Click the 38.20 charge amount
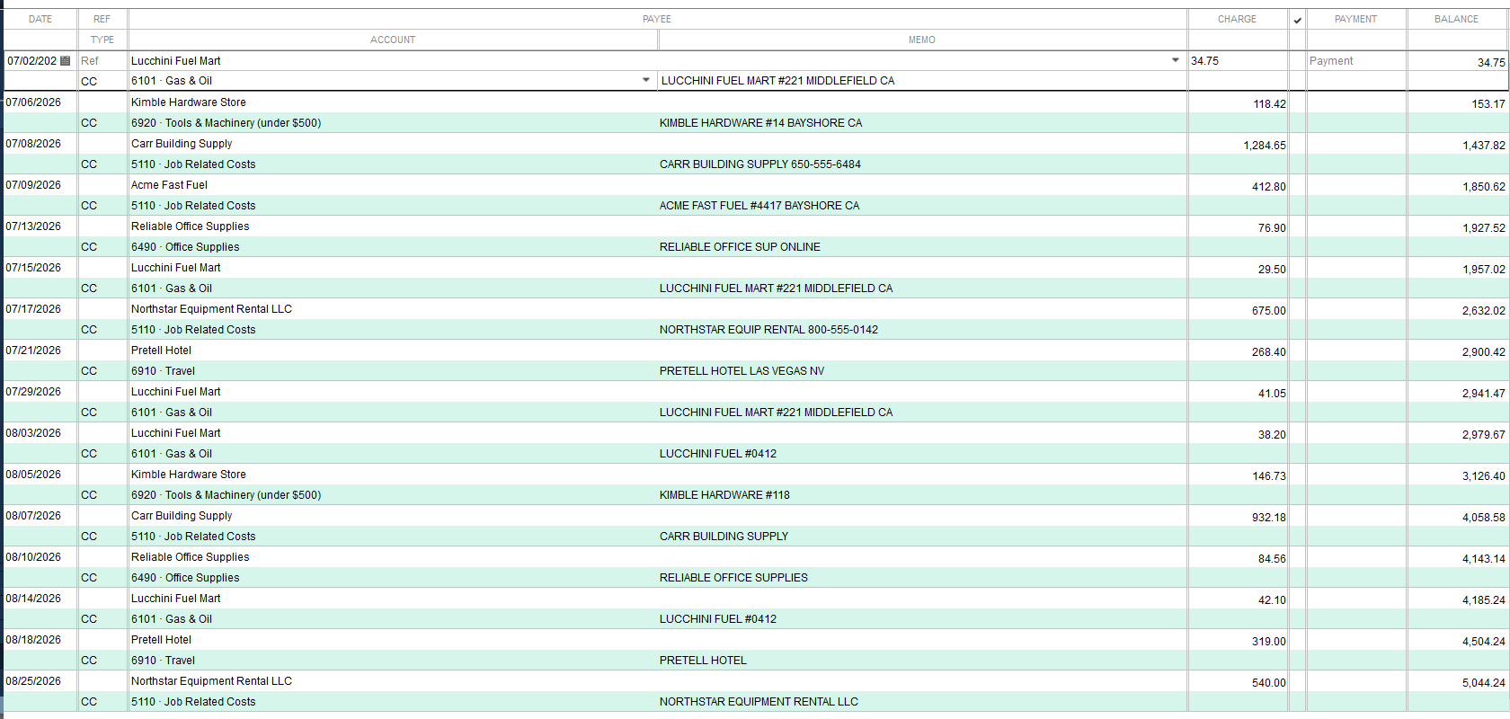Viewport: 1510px width, 719px height. 1272,435
